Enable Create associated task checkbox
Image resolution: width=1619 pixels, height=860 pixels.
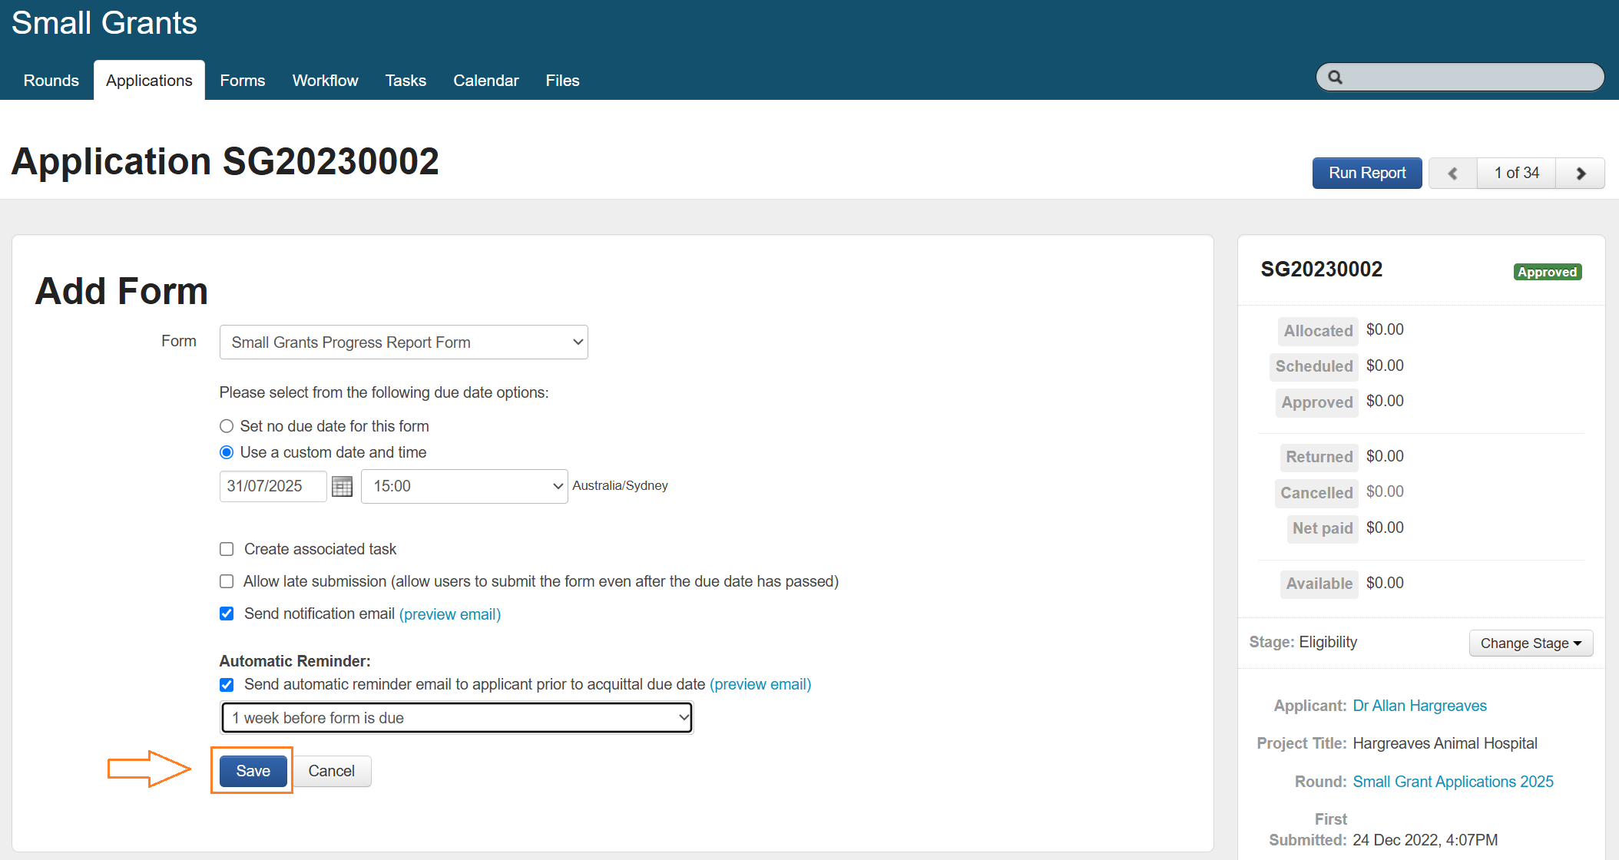click(227, 549)
